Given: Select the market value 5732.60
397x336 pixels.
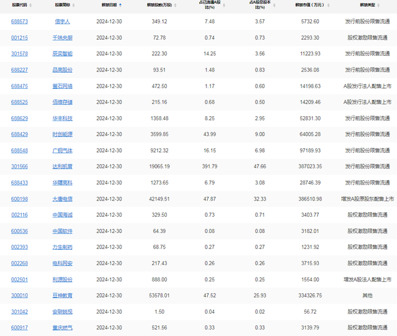Looking at the screenshot, I should tap(310, 22).
